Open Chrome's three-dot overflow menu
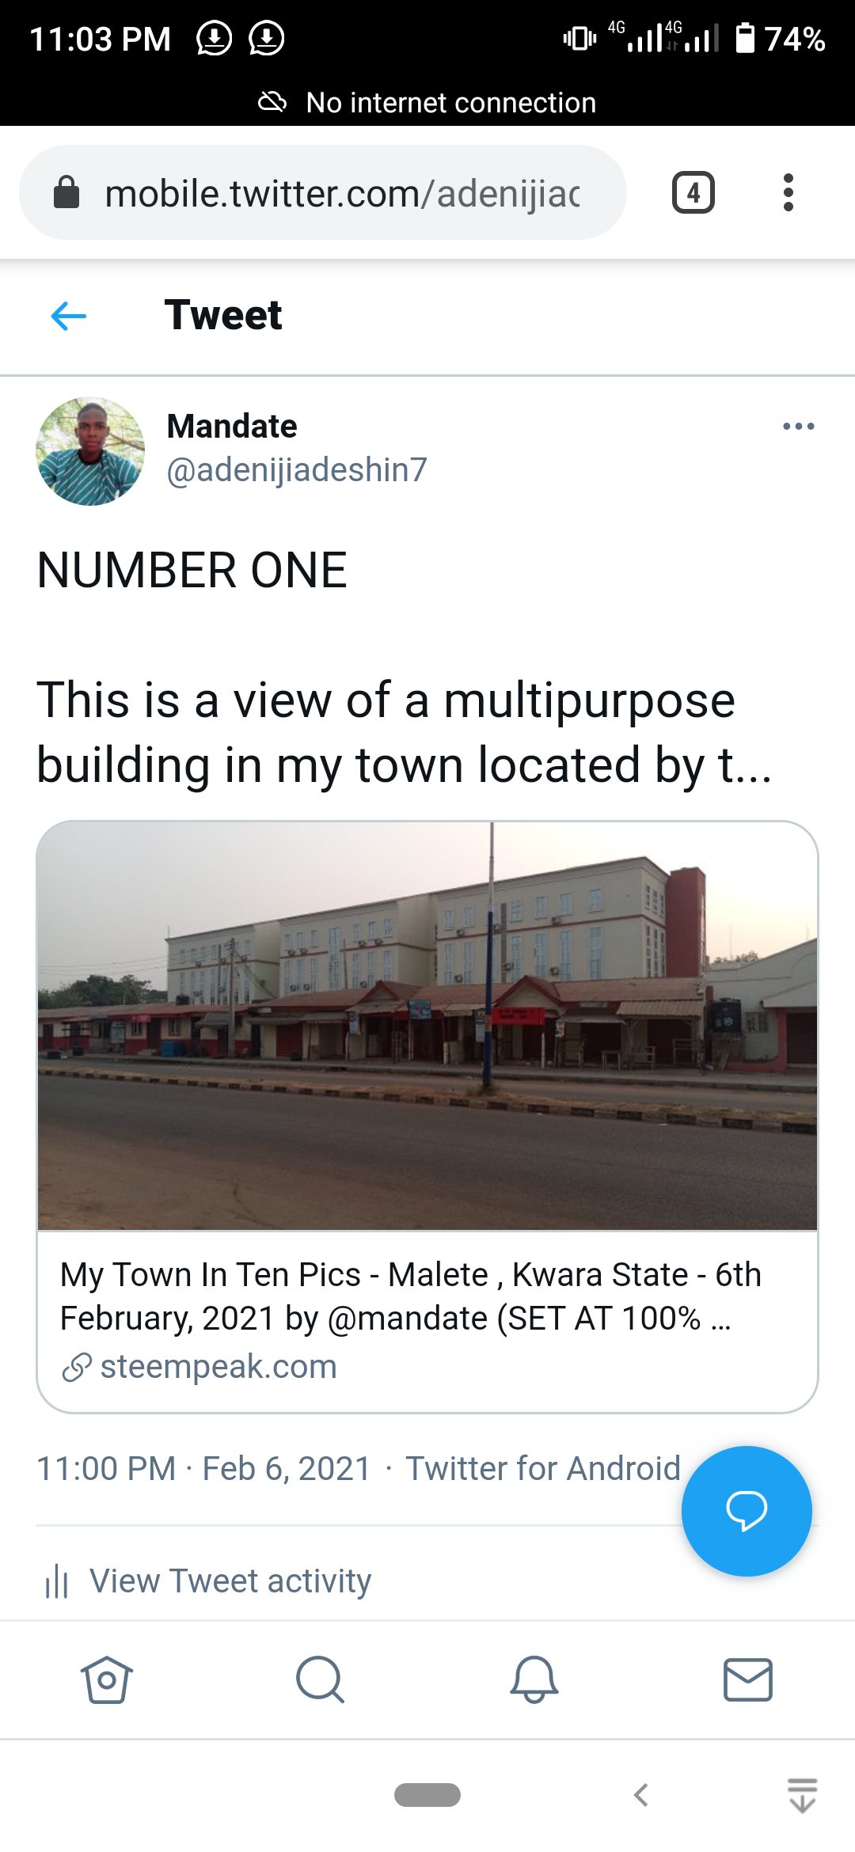 (788, 192)
